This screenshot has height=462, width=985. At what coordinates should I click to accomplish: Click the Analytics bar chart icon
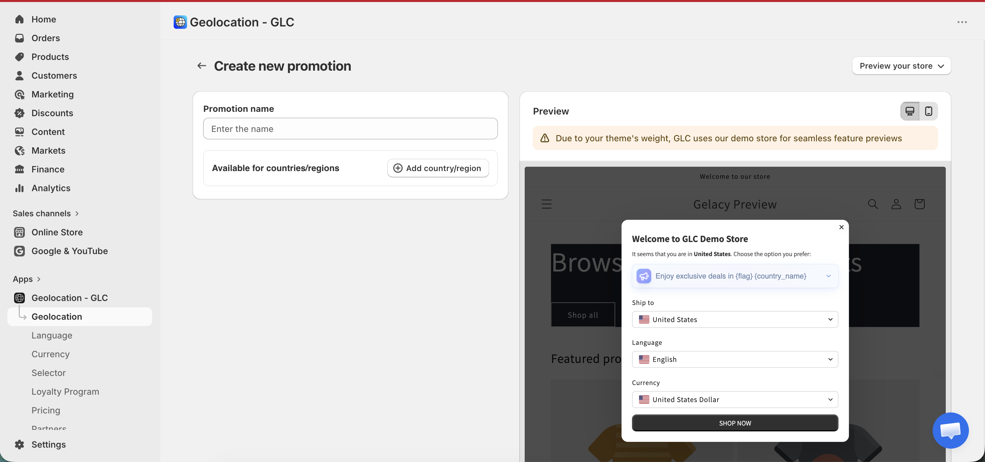[x=19, y=188]
